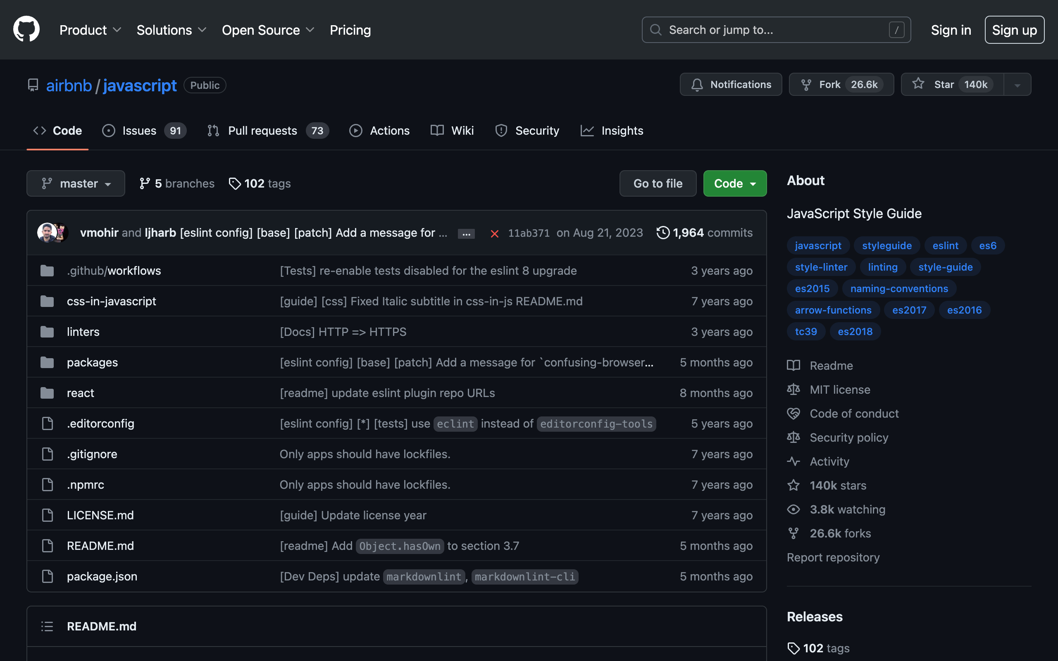Open the README.md file

(100, 546)
